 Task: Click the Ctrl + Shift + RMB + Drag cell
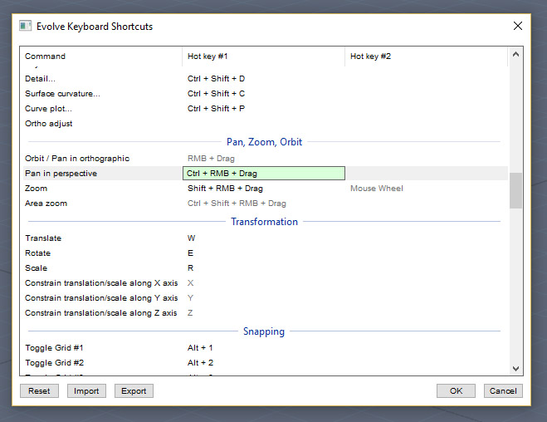pos(237,204)
